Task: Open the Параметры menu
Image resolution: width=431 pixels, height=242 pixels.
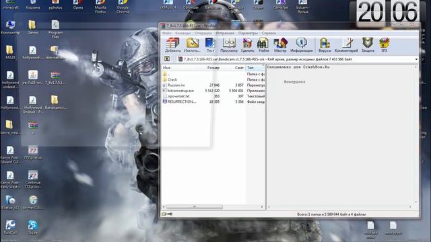Action: pyautogui.click(x=248, y=33)
